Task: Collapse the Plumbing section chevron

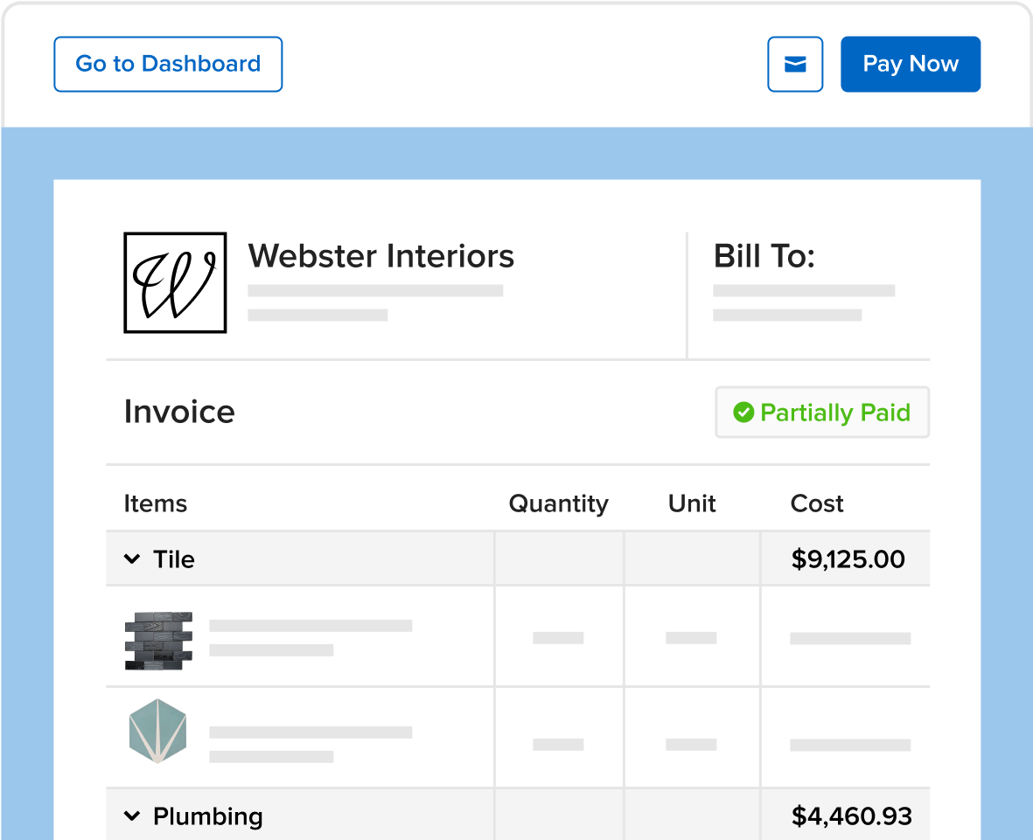Action: 132,816
